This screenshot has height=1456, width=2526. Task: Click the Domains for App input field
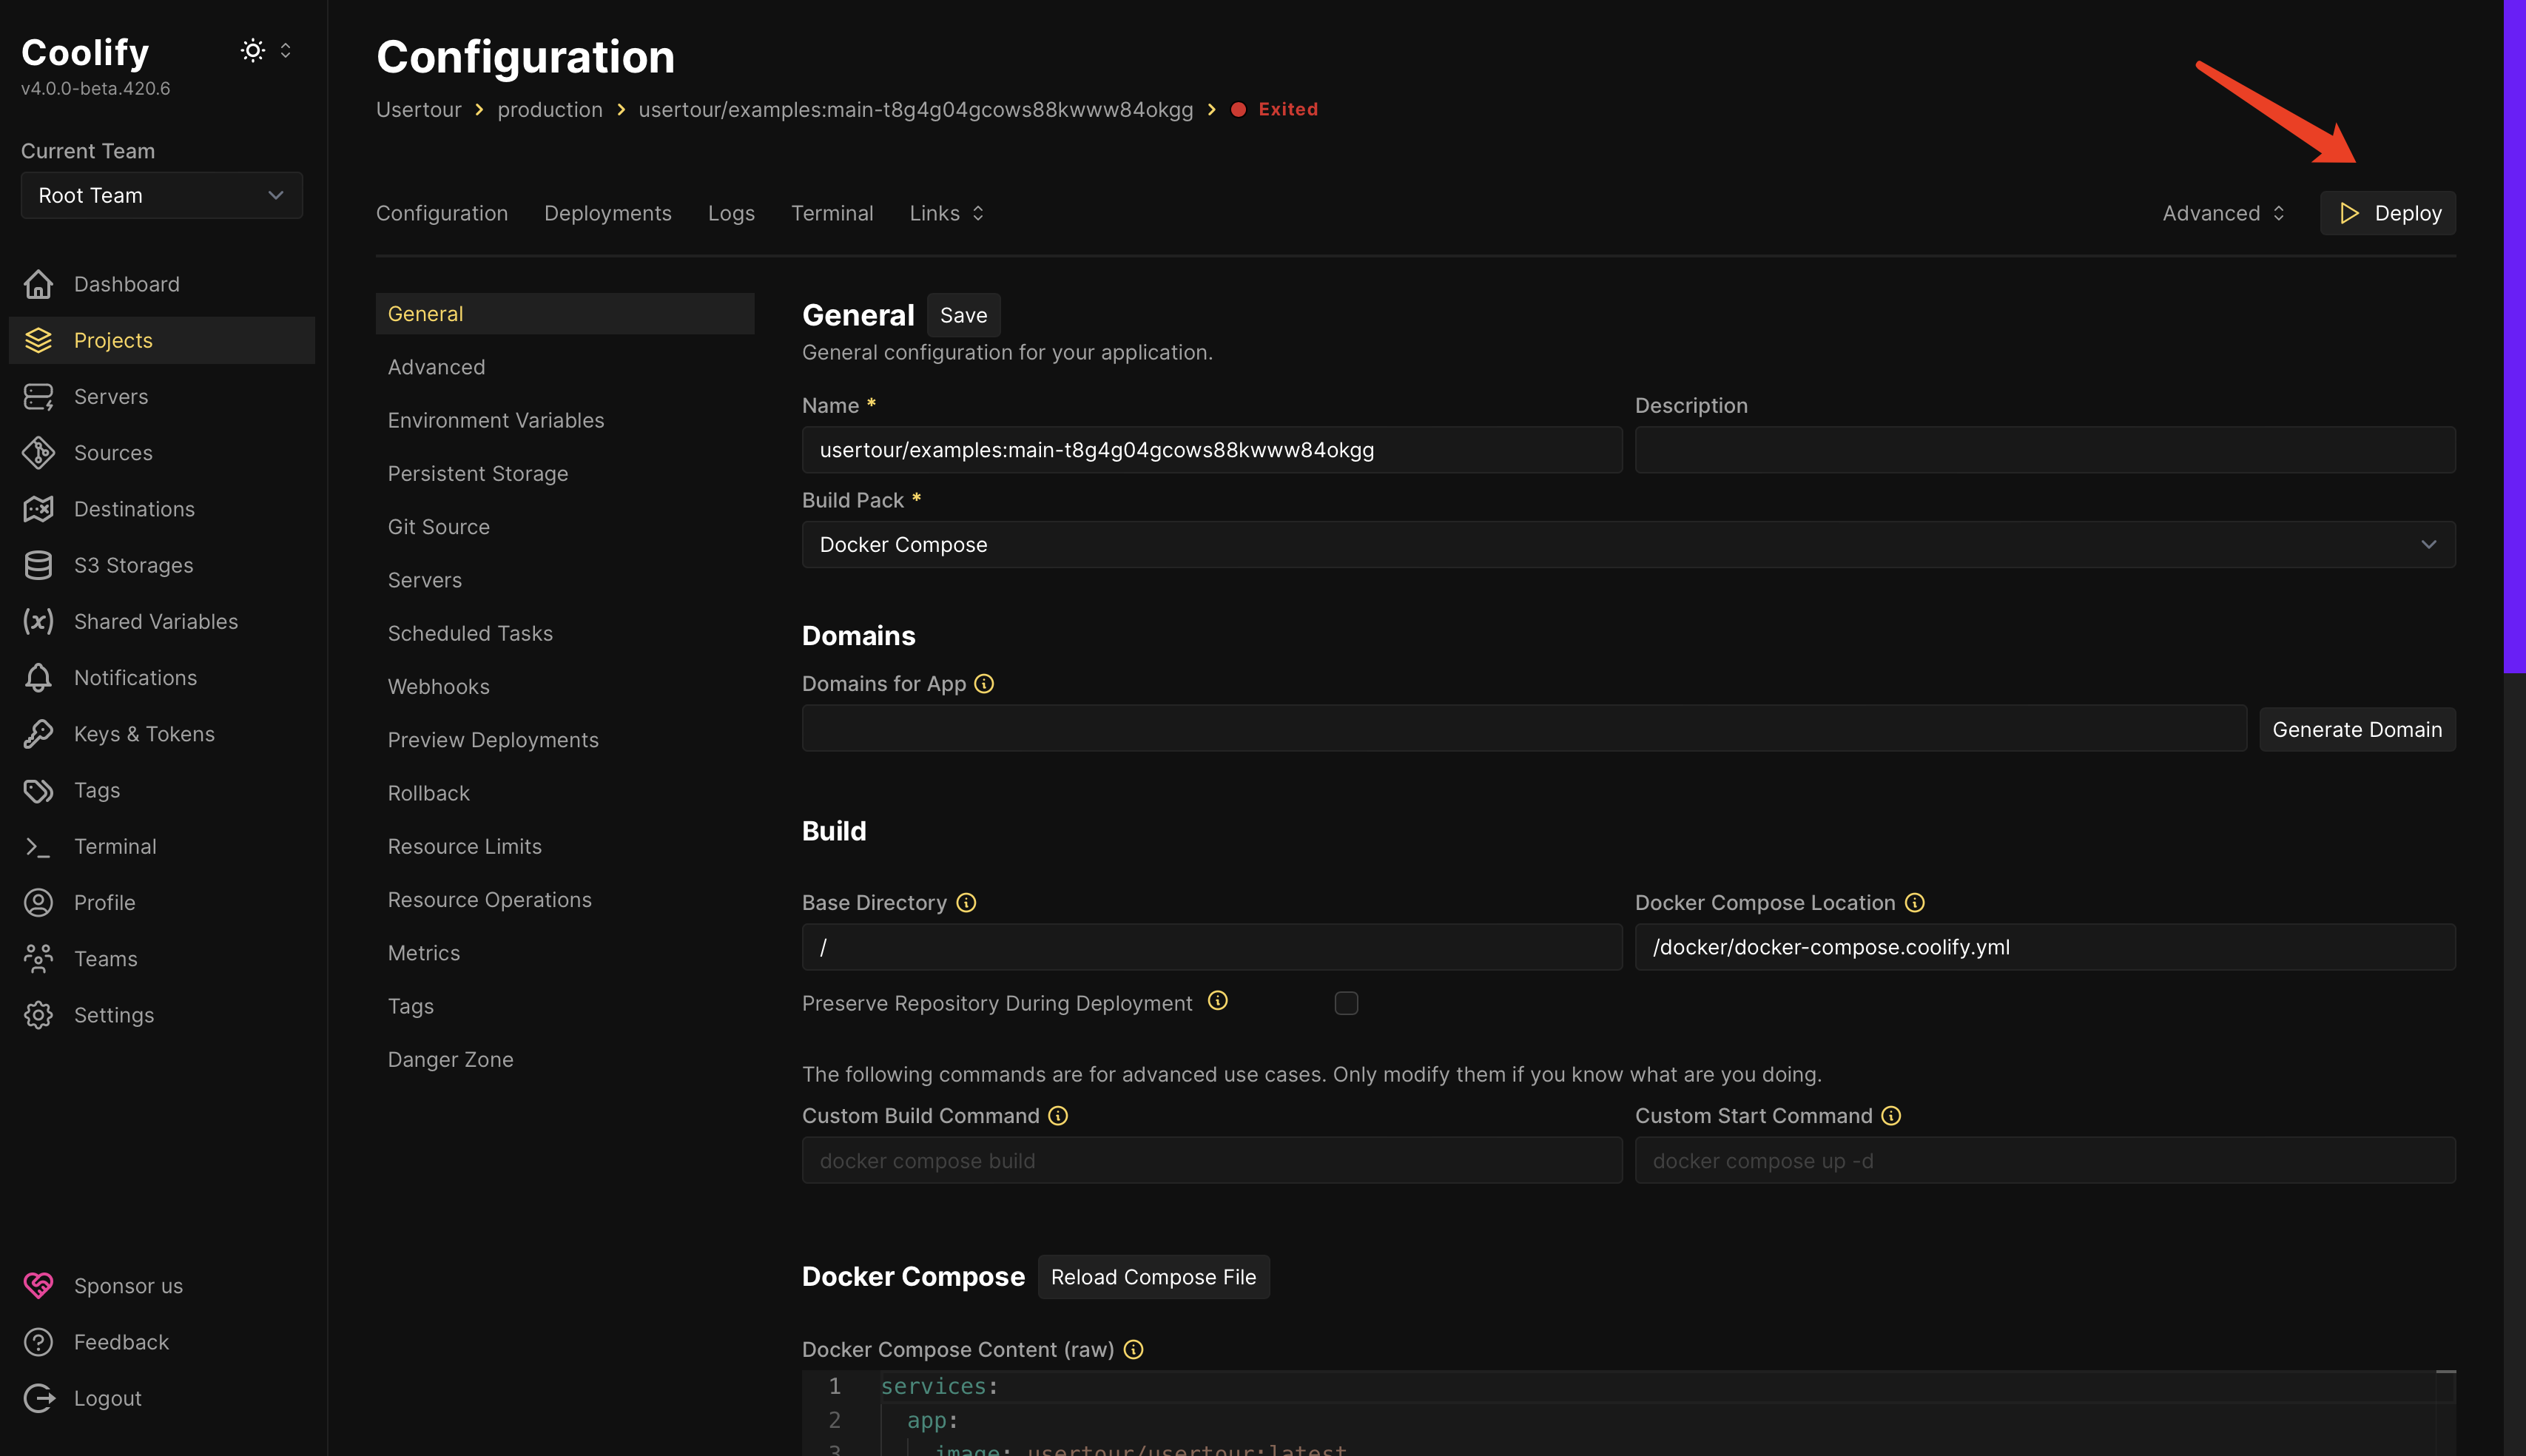pyautogui.click(x=1523, y=729)
